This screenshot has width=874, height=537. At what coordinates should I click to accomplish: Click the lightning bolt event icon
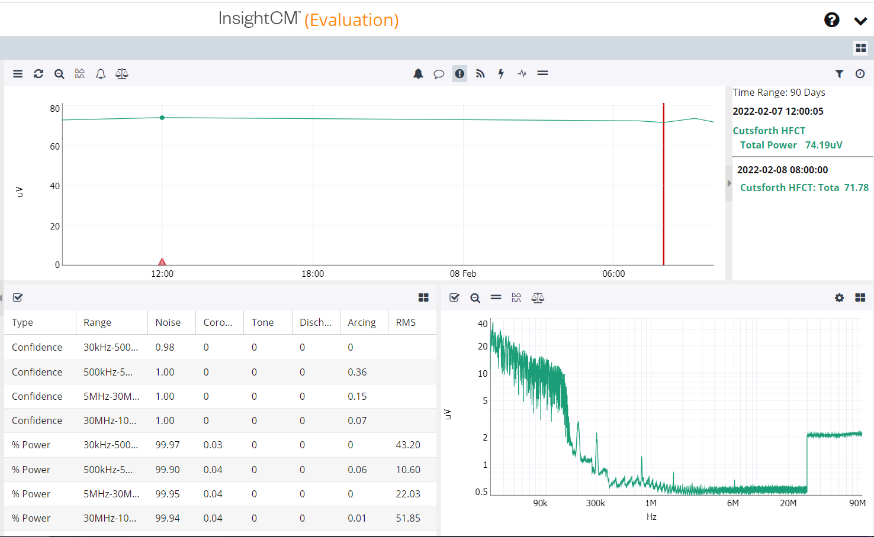tap(501, 74)
